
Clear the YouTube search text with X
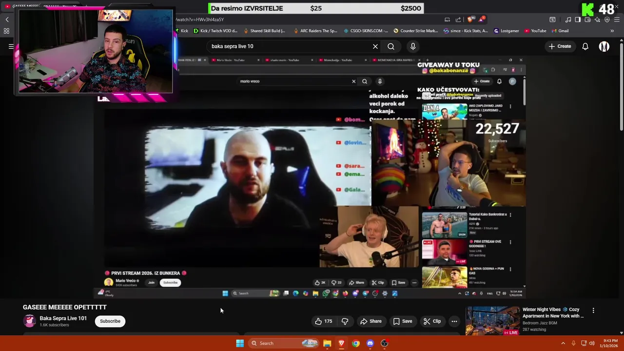tap(375, 46)
